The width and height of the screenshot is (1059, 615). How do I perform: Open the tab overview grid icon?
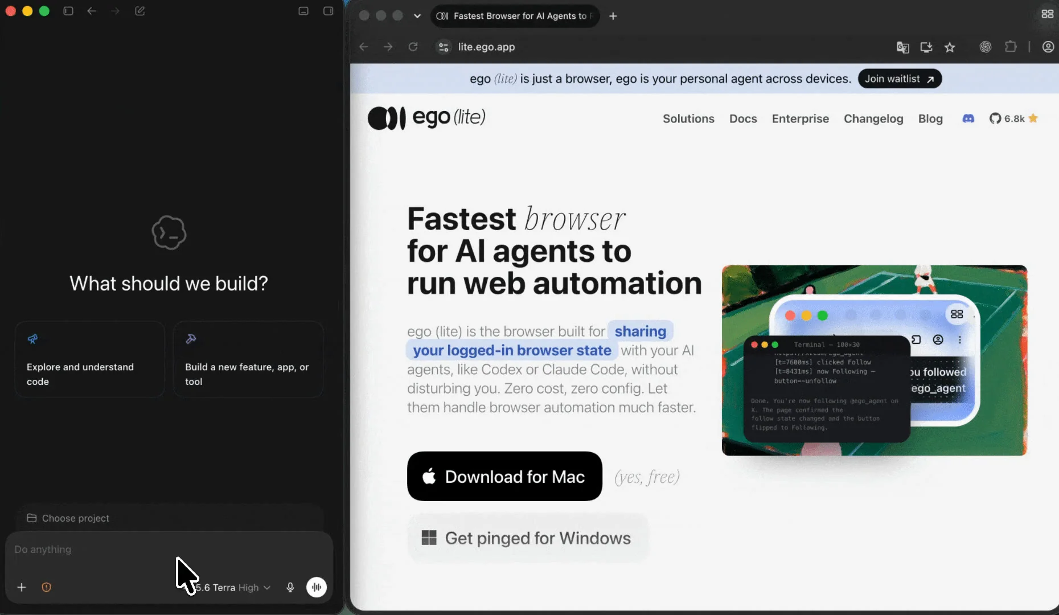tap(1047, 14)
